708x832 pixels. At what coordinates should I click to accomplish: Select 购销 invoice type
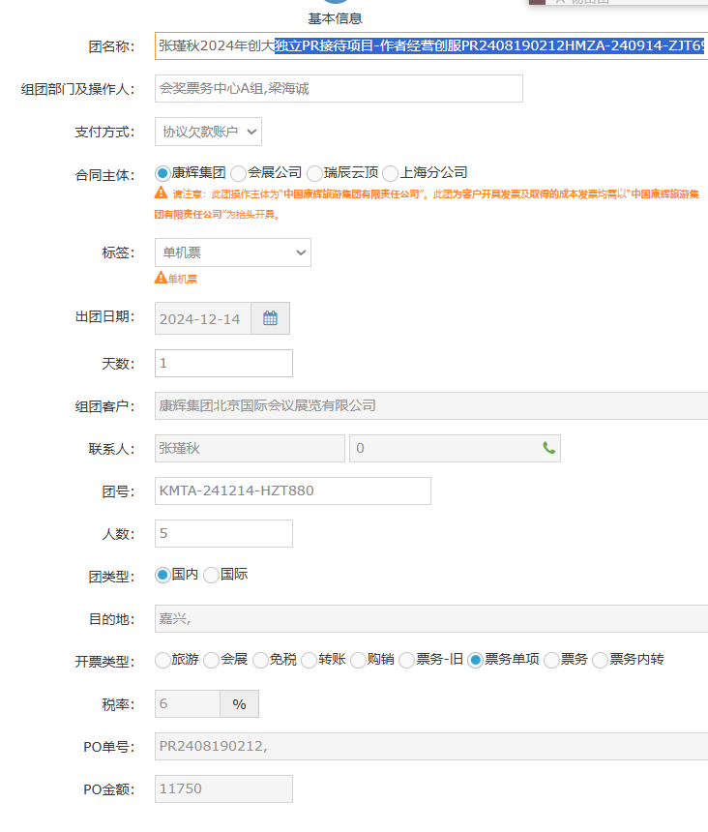pos(358,661)
